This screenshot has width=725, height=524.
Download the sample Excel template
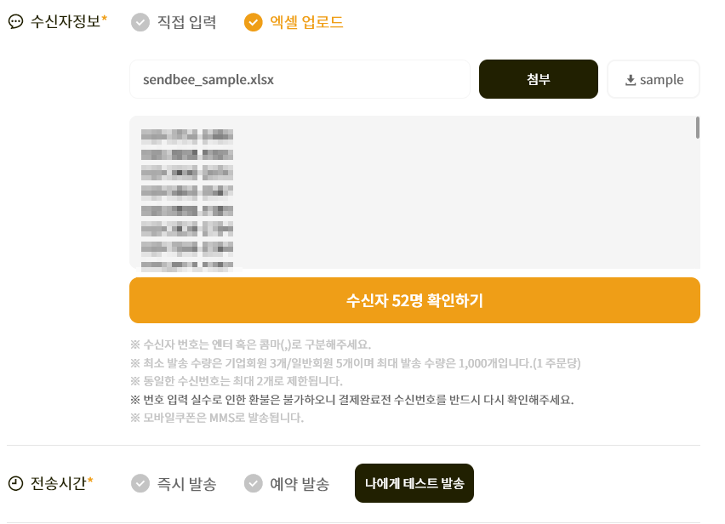654,78
